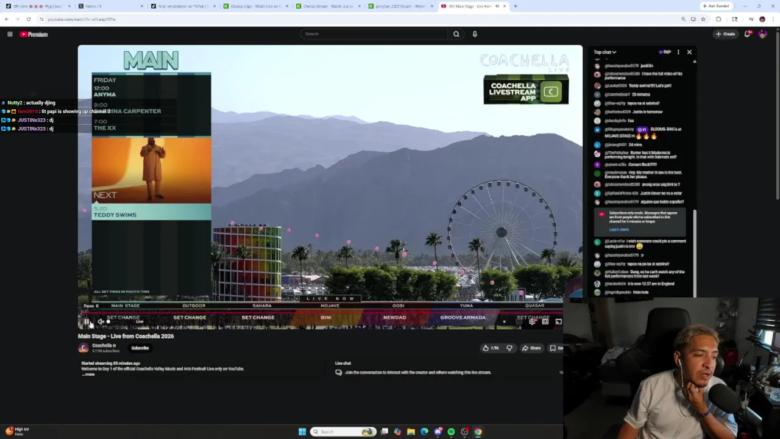Share the Coachella live stream
This screenshot has height=439, width=780.
pyautogui.click(x=531, y=348)
